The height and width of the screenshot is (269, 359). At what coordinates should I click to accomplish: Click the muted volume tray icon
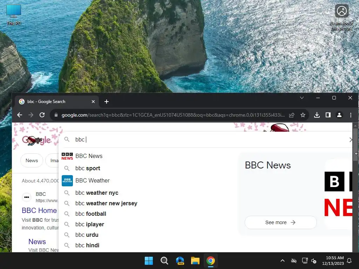pos(314,261)
